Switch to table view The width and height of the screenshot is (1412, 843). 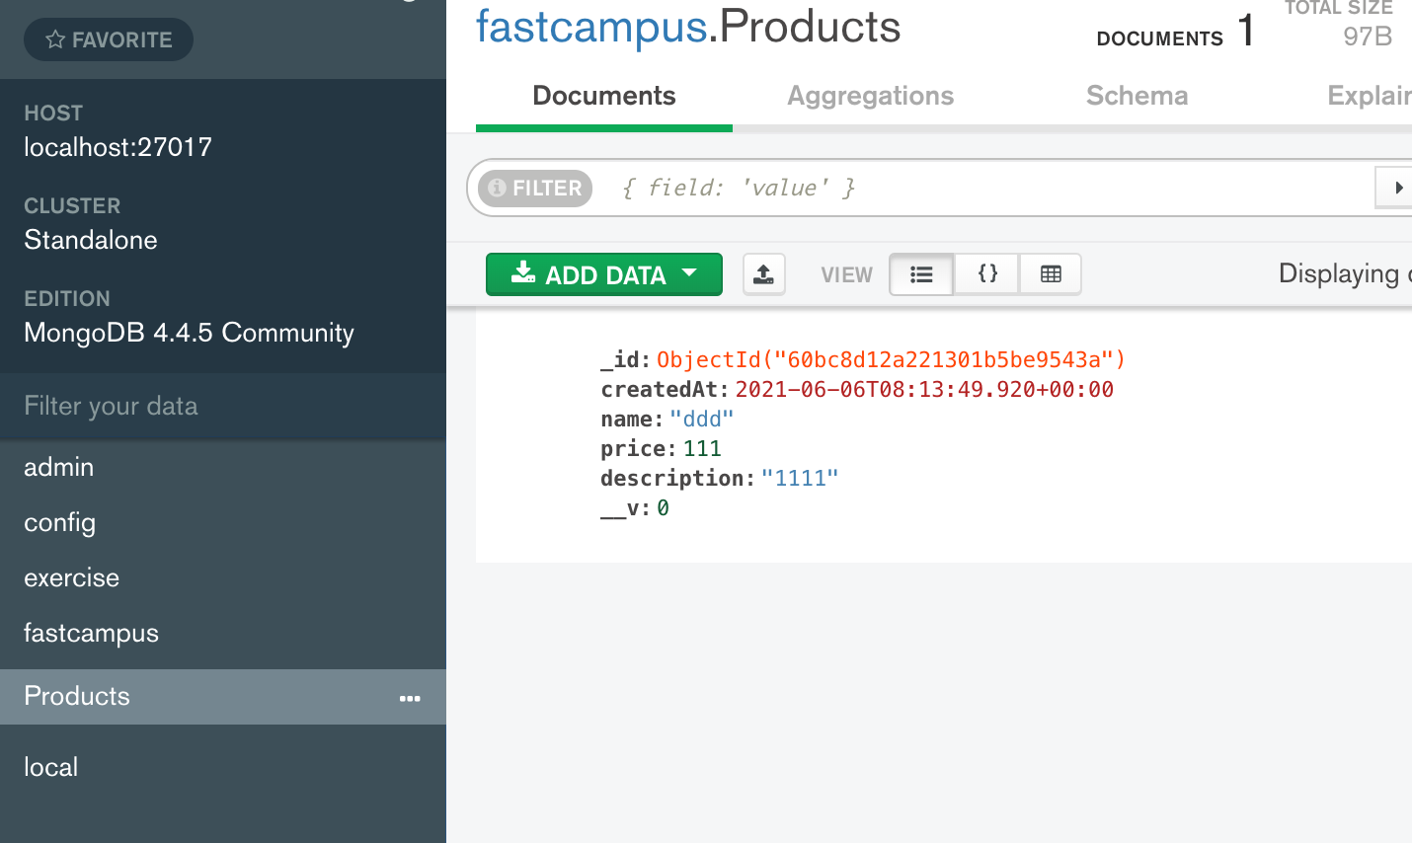click(x=1051, y=274)
